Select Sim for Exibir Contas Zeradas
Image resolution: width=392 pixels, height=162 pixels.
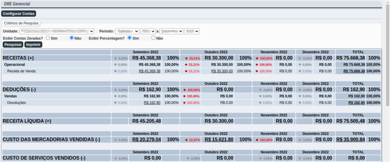48,38
